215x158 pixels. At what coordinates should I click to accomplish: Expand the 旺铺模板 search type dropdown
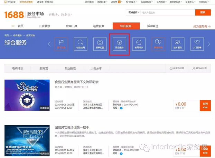pyautogui.click(x=133, y=13)
